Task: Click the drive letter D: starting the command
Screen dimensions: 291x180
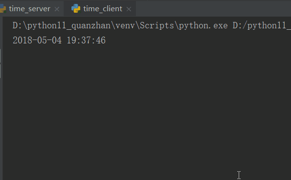Action: (17, 25)
